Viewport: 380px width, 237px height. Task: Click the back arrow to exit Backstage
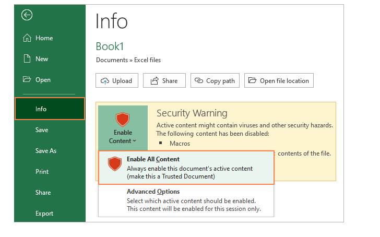[x=27, y=15]
